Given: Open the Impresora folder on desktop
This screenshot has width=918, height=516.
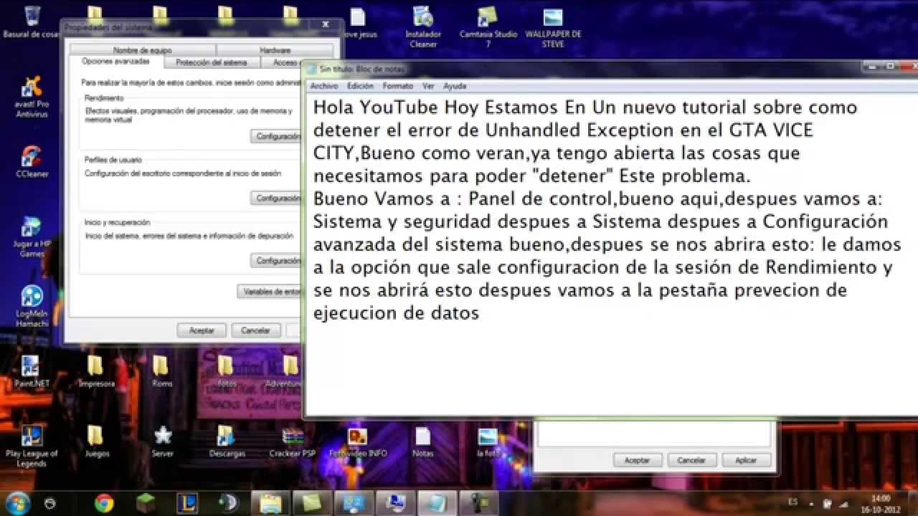Looking at the screenshot, I should click(x=96, y=371).
